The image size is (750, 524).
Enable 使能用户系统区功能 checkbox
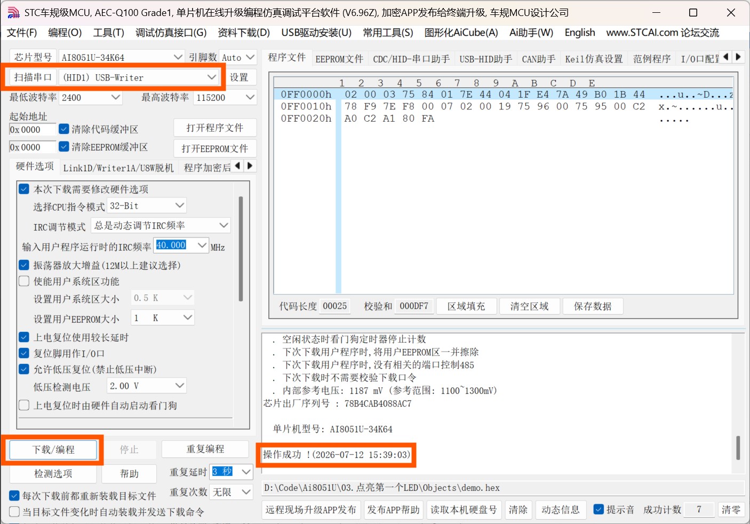click(24, 281)
